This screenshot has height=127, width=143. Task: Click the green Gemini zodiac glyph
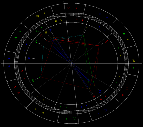pos(75,119)
